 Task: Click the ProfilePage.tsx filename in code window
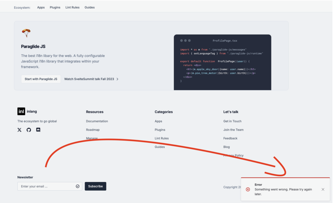tap(225, 41)
